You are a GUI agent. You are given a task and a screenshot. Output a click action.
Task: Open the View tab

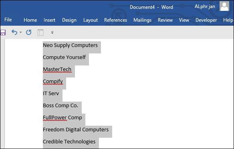(x=184, y=20)
